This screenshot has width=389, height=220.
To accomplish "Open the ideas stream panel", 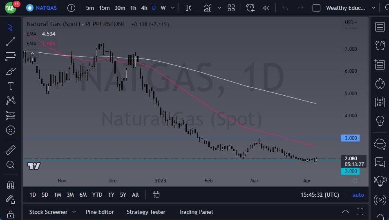I will [x=380, y=181].
